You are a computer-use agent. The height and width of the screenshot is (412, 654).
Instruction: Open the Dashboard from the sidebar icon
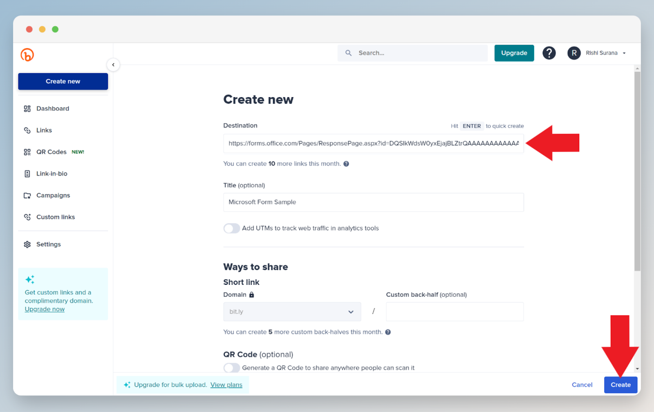click(27, 108)
